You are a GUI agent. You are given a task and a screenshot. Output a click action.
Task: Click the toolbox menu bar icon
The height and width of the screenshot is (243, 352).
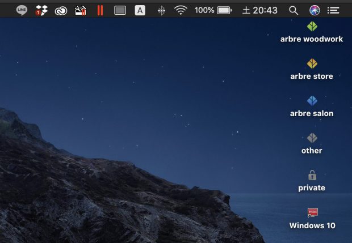(81, 10)
